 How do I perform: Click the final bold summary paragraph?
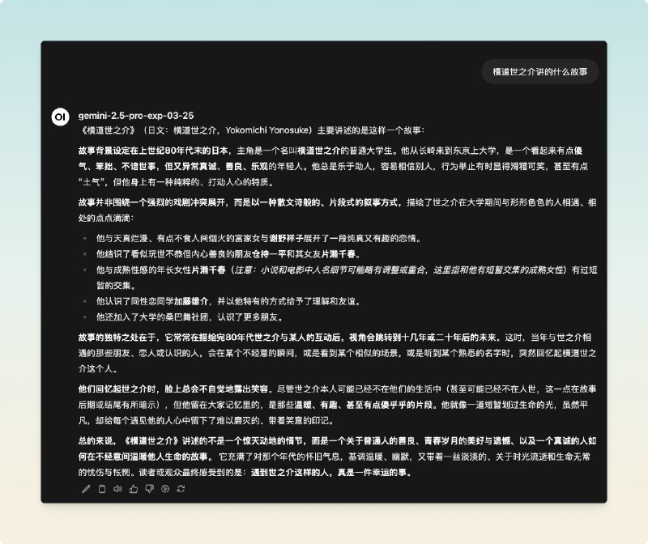point(324,453)
